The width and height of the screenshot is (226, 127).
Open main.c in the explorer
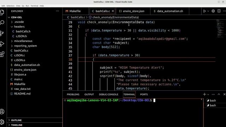click(x=35, y=79)
